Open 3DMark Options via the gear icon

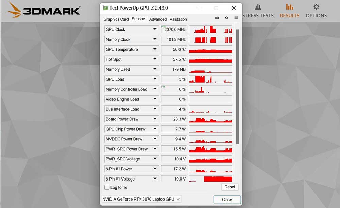[x=316, y=10]
